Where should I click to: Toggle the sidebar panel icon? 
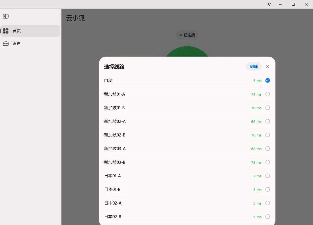click(x=6, y=16)
